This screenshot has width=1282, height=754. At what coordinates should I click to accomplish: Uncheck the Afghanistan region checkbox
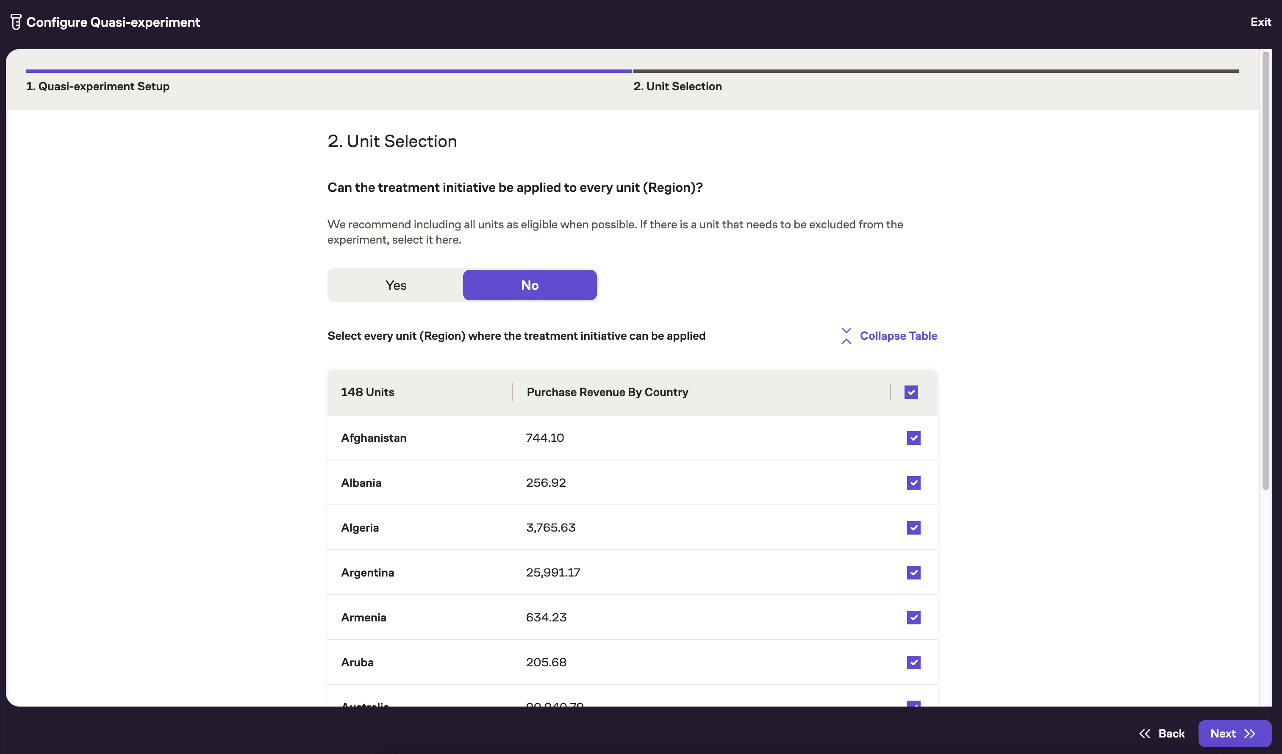click(913, 438)
